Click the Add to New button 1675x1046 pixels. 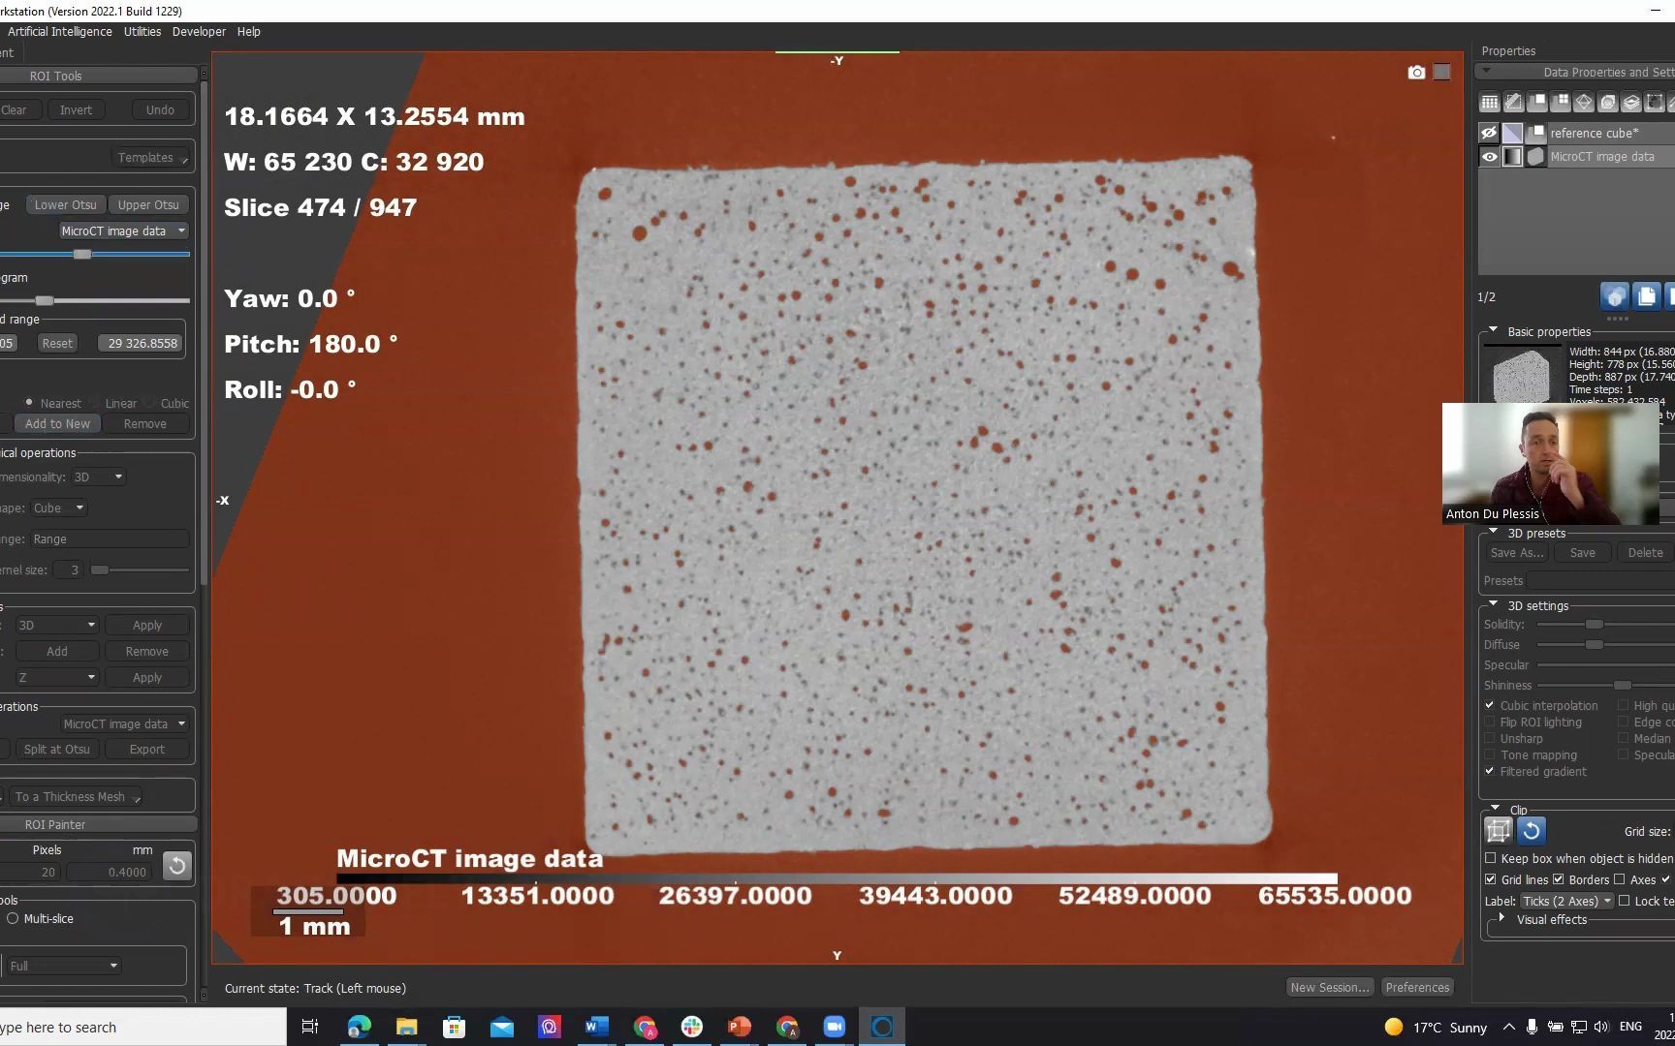57,423
